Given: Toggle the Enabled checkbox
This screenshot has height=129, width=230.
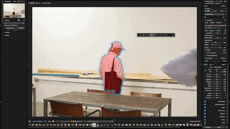Looking at the screenshot, I should [205, 50].
